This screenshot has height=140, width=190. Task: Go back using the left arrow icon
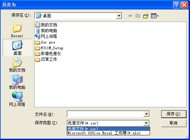click(130, 16)
